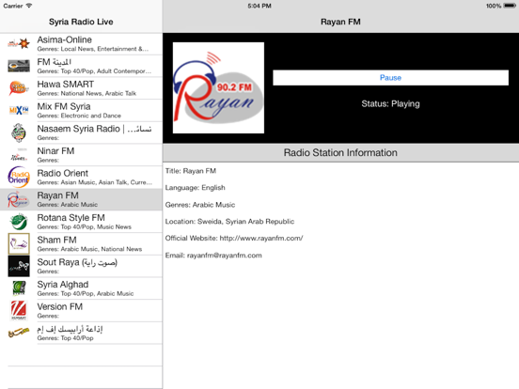Click 'Genres: Arabic Music, National News' subtitle
Screen dimensions: 519x389
[x=89, y=249]
